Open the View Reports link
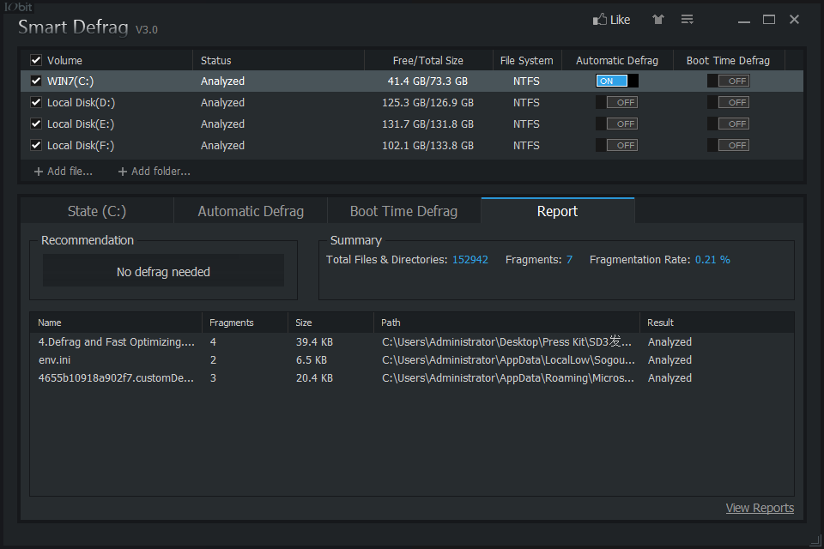The height and width of the screenshot is (549, 824). [x=760, y=508]
